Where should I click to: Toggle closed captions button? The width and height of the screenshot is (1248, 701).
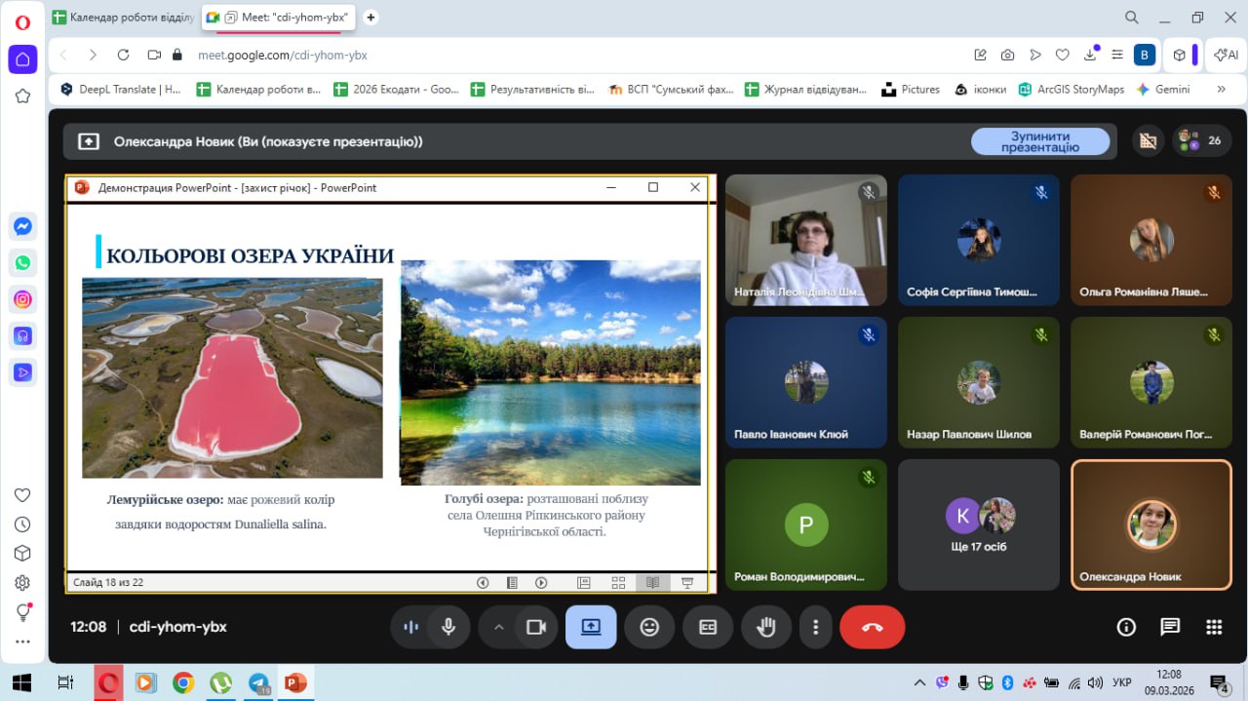coord(708,627)
